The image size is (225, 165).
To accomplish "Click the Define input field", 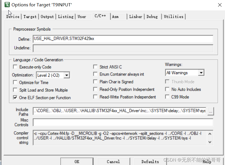I will tap(123, 39).
